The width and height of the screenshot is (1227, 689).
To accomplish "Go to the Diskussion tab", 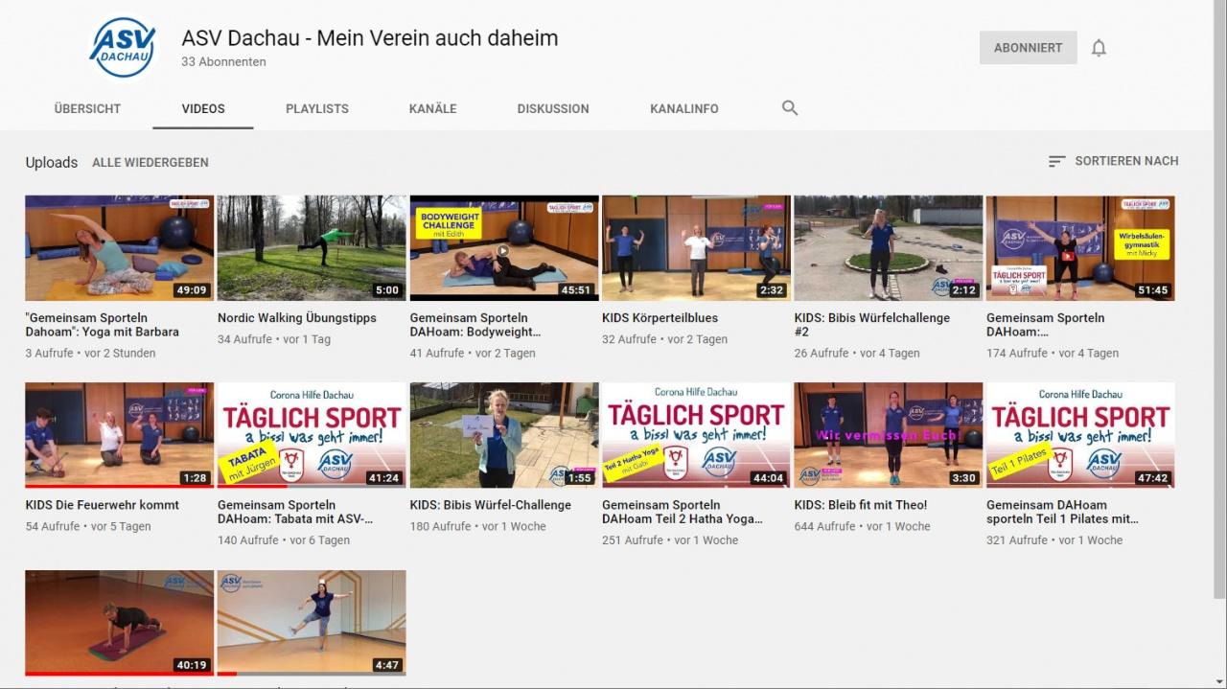I will [553, 108].
